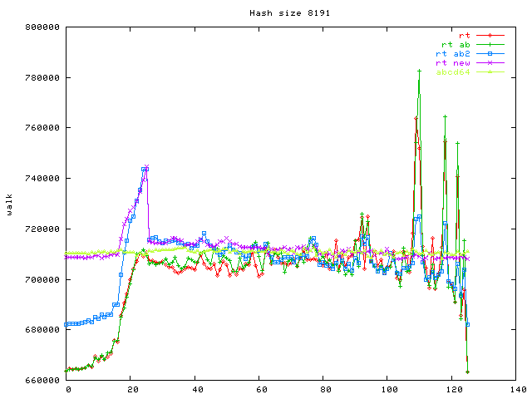The image size is (532, 399).
Task: Click the 140 x-axis tick label
Action: click(518, 390)
